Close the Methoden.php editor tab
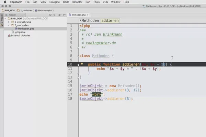The image size is (206, 137). coord(88,15)
